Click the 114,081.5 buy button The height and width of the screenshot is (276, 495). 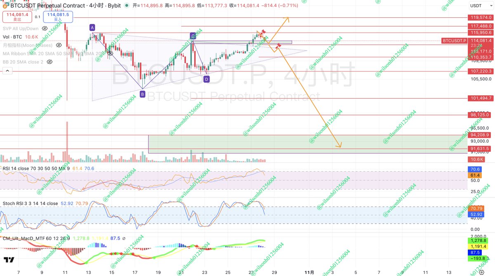coord(57,17)
